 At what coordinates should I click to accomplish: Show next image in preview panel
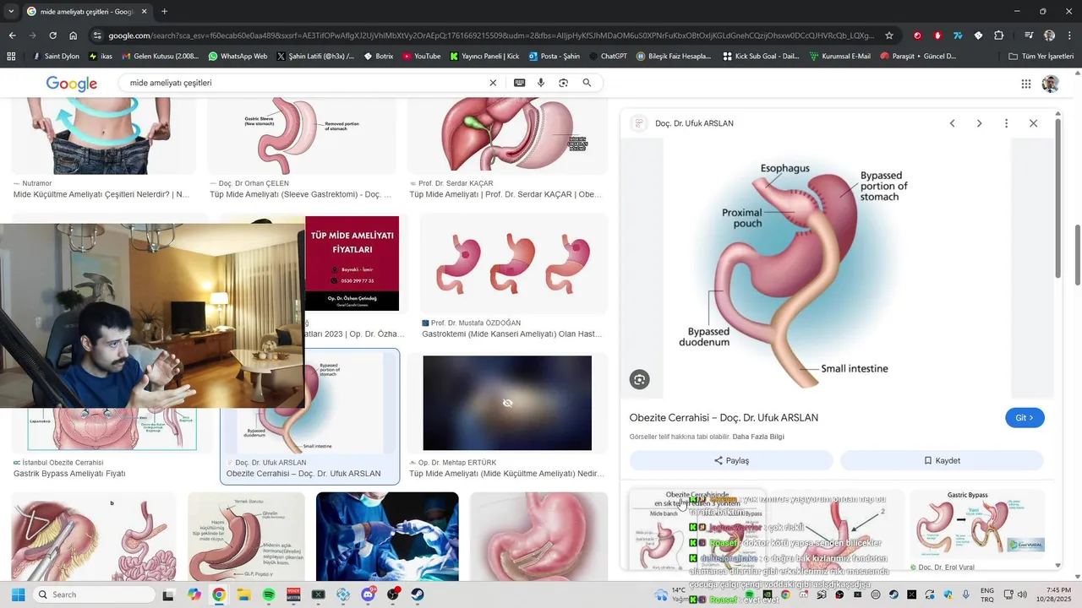[979, 123]
